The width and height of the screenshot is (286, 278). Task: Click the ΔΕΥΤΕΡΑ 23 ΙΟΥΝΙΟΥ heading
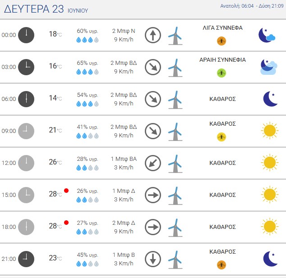click(x=46, y=9)
